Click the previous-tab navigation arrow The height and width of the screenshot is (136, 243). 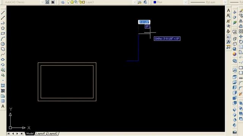(13, 133)
